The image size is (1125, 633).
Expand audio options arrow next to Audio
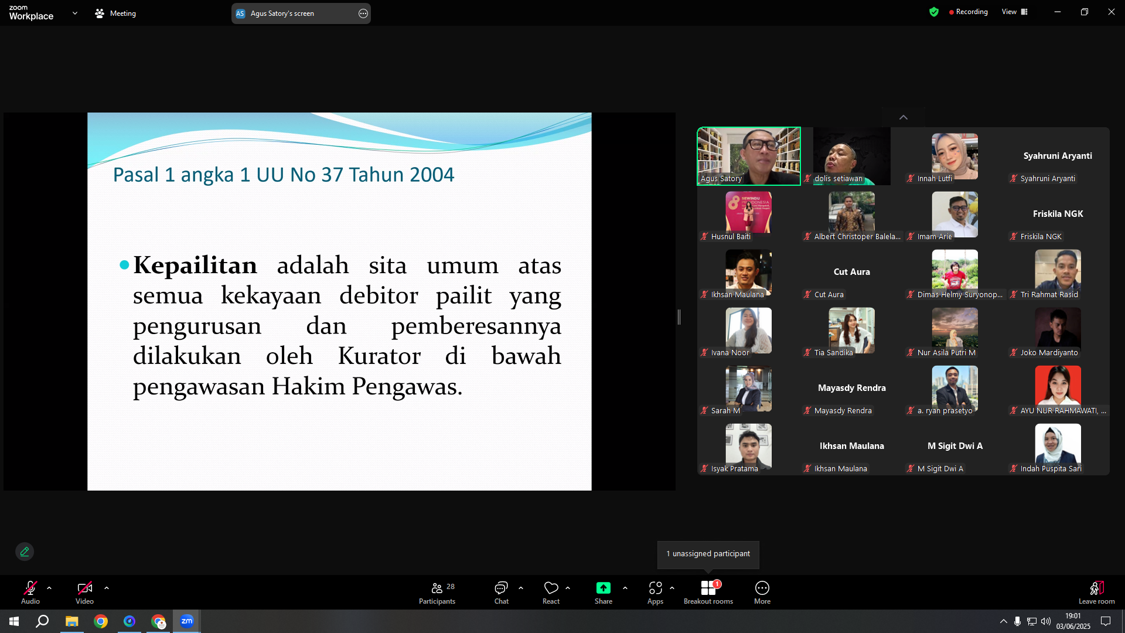pos(49,588)
